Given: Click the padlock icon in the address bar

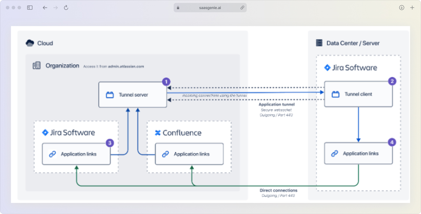Looking at the screenshot, I should pos(177,7).
